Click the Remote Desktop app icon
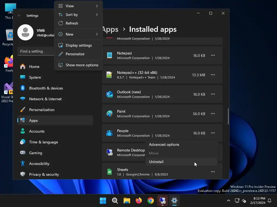 coord(110,152)
